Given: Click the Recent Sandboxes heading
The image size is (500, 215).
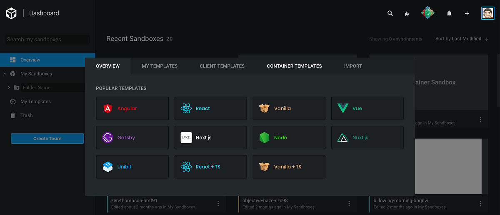Looking at the screenshot, I should point(135,39).
